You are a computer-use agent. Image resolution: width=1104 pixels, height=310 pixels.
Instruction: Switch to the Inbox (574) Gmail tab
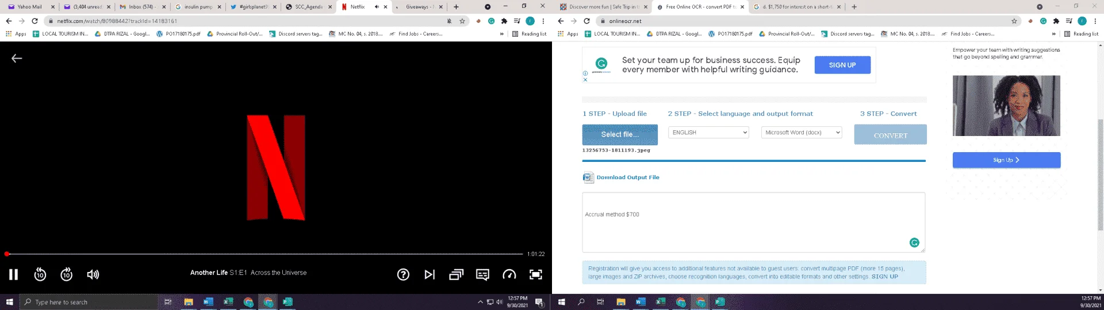(141, 7)
